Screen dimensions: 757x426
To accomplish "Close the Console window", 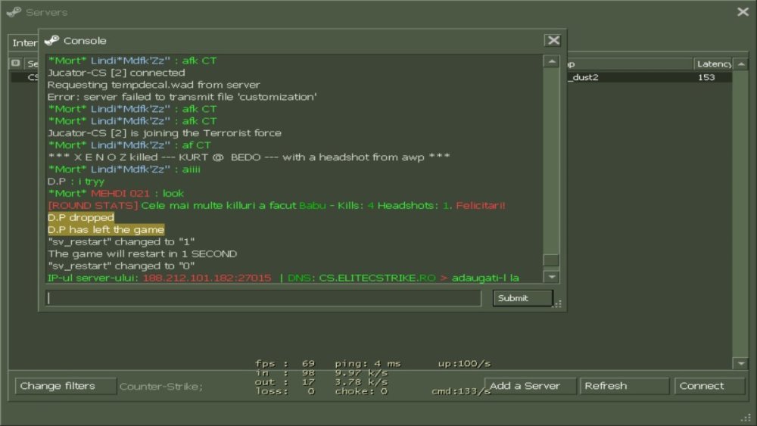I will [x=553, y=41].
